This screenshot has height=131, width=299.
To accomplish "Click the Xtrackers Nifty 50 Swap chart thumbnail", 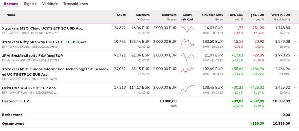I will click(x=187, y=42).
